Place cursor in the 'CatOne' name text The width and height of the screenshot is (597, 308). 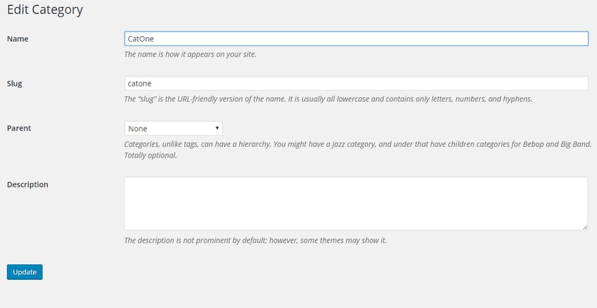point(141,38)
